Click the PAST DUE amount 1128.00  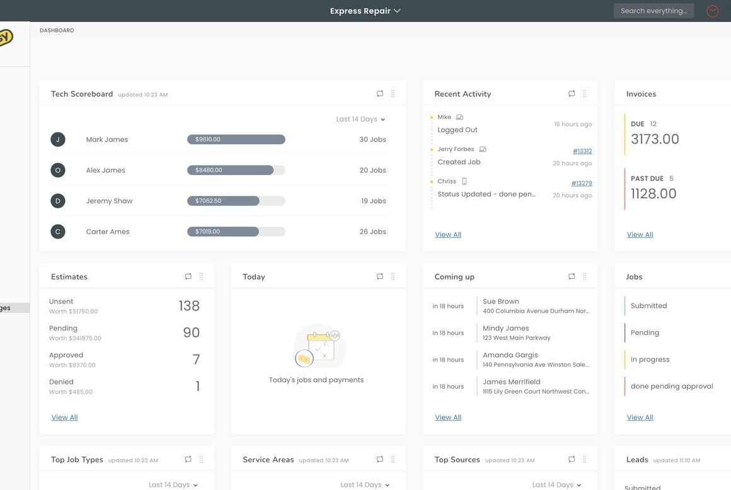tap(653, 193)
